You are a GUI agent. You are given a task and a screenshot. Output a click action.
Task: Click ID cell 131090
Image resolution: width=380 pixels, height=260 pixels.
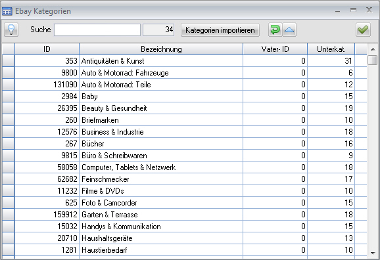click(x=47, y=85)
